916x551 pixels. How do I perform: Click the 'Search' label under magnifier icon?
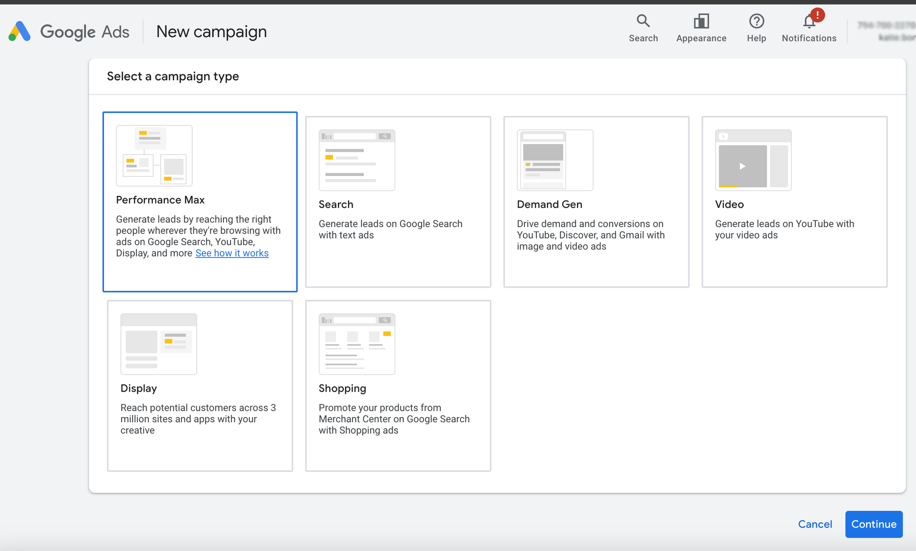point(643,38)
